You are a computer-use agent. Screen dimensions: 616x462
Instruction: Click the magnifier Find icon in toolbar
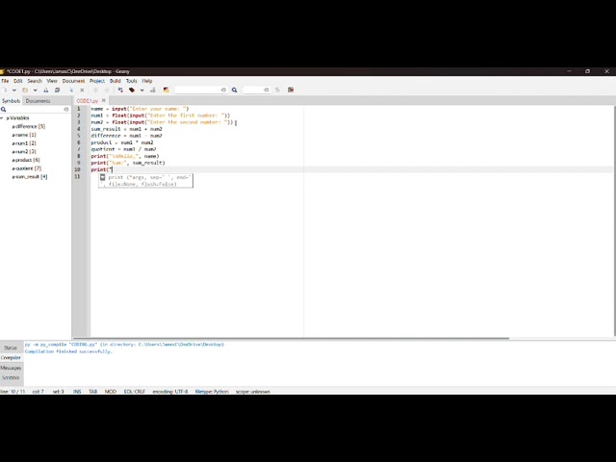point(234,90)
